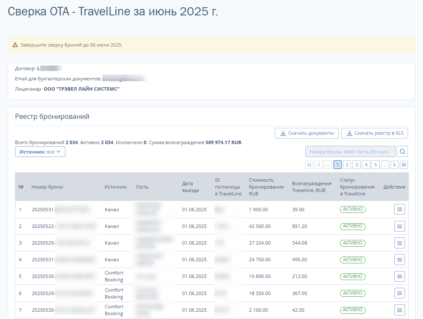This screenshot has width=423, height=319.
Task: Switch to page 4 in pagination
Action: pyautogui.click(x=366, y=165)
